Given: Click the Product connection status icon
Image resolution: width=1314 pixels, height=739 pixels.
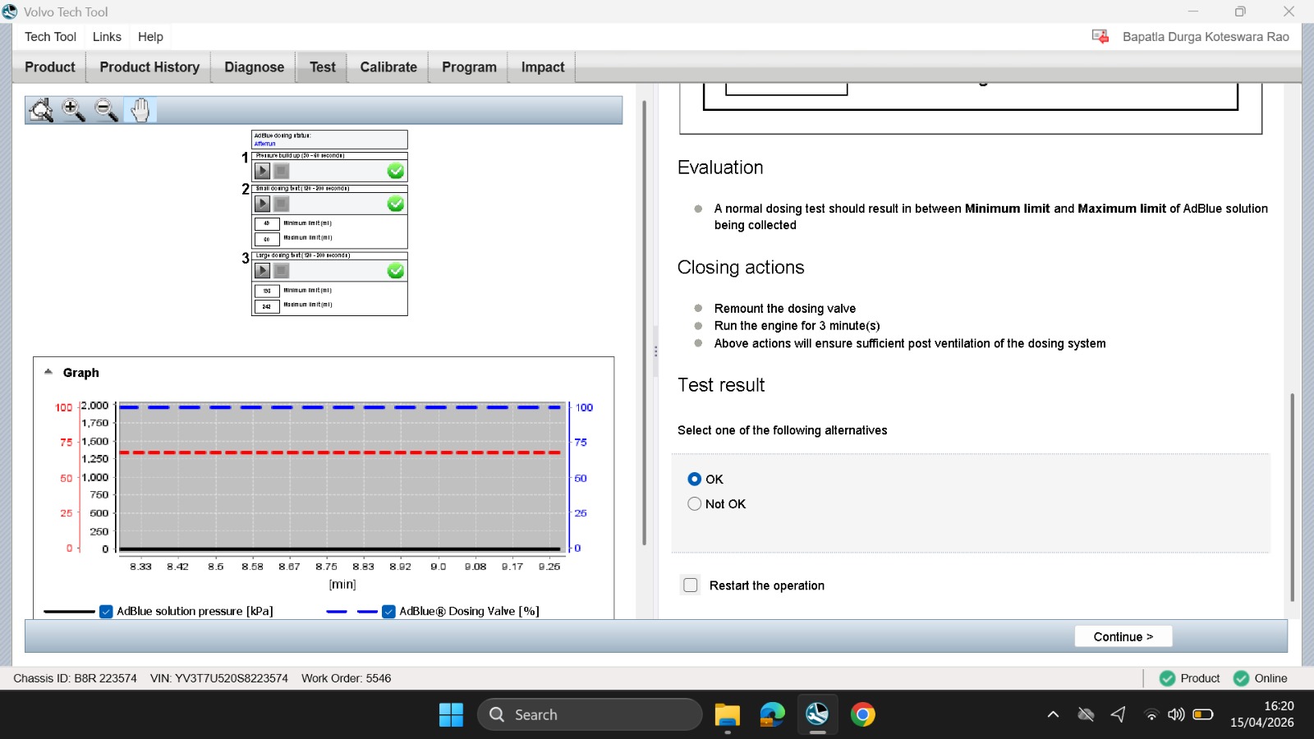Looking at the screenshot, I should coord(1167,678).
